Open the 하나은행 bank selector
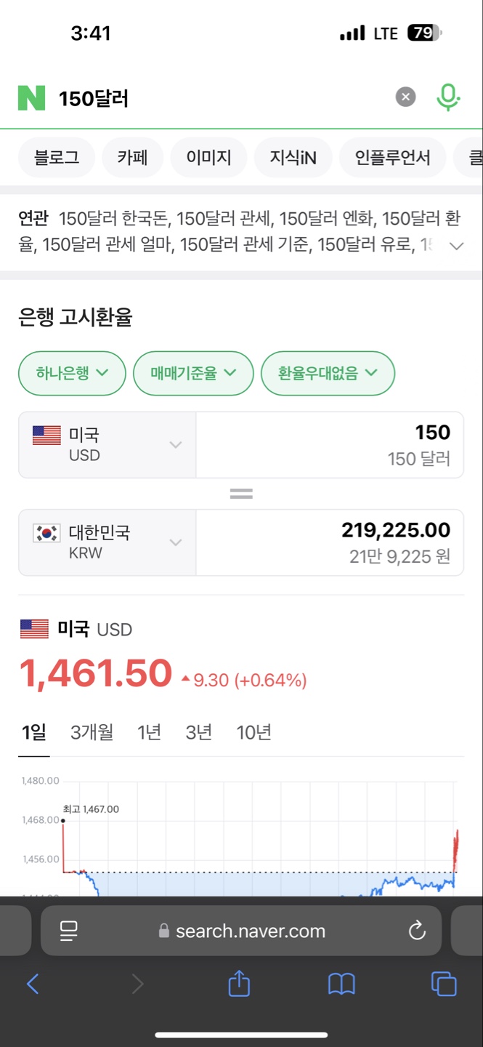This screenshot has width=483, height=1047. click(x=71, y=373)
